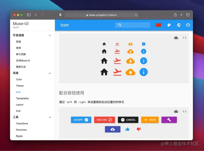Open the Muse-UI GitHub repository icon

tap(188, 25)
